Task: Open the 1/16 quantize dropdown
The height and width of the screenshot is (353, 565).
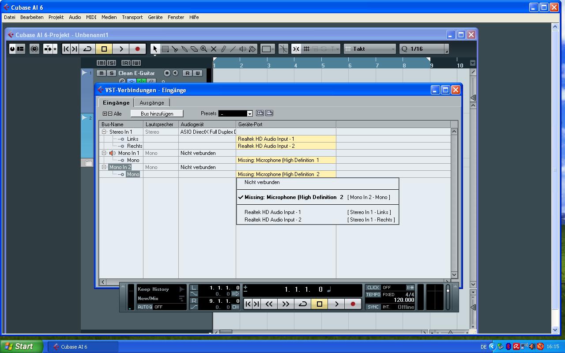Action: (424, 49)
